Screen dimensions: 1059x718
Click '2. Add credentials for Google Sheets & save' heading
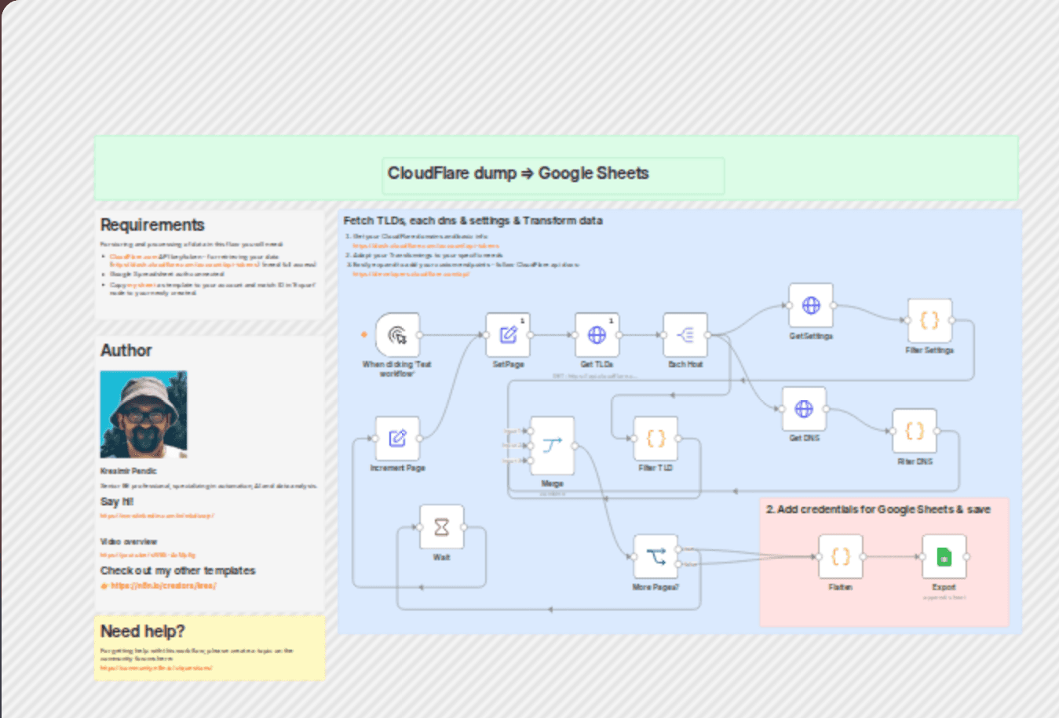(878, 509)
